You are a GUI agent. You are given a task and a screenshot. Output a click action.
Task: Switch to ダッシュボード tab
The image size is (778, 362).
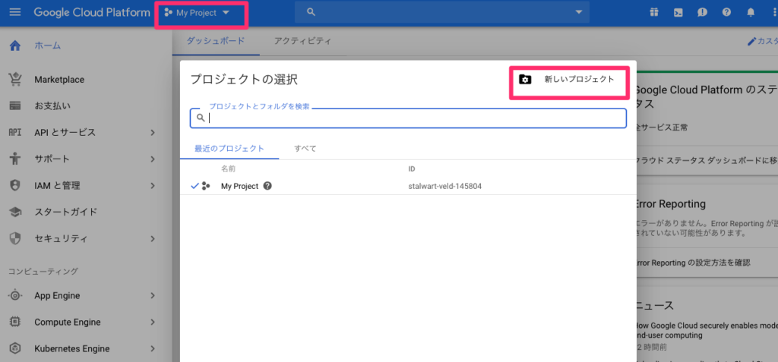[216, 41]
